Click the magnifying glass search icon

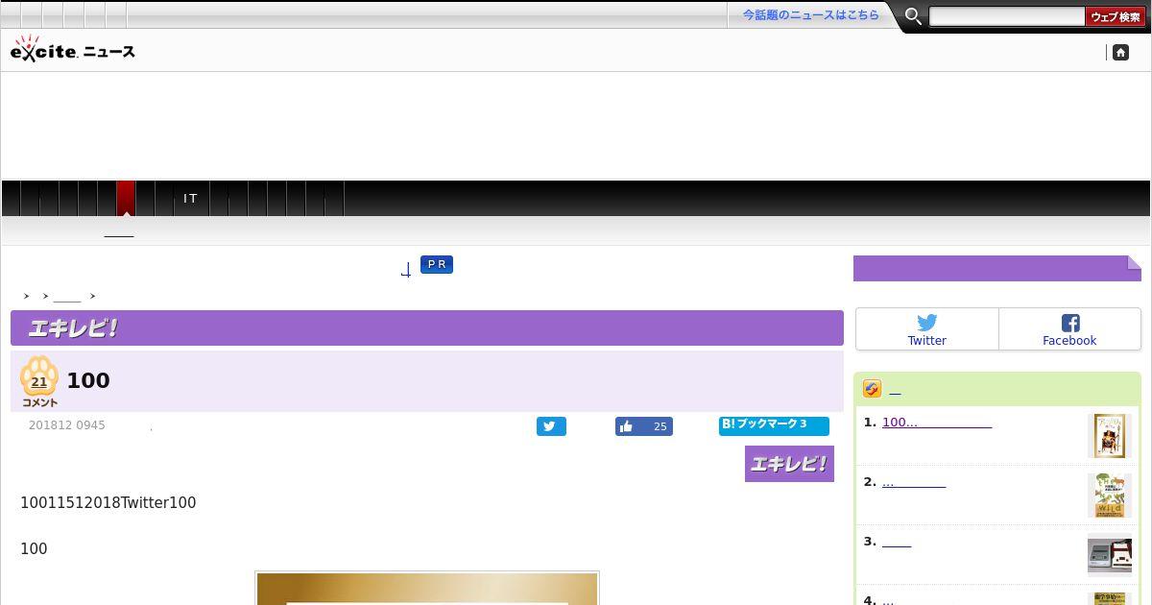coord(913,16)
